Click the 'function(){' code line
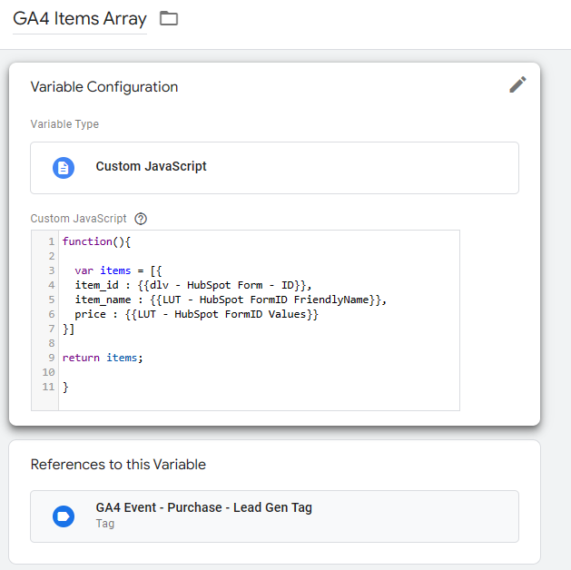This screenshot has width=571, height=570. [96, 241]
